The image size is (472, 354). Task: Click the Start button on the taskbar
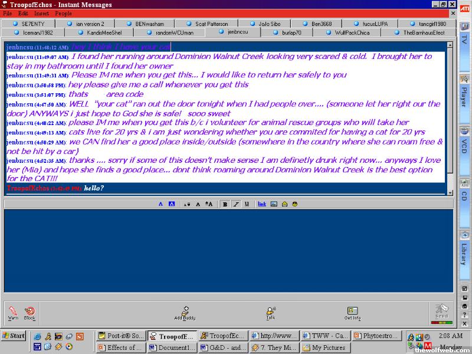pos(13,336)
